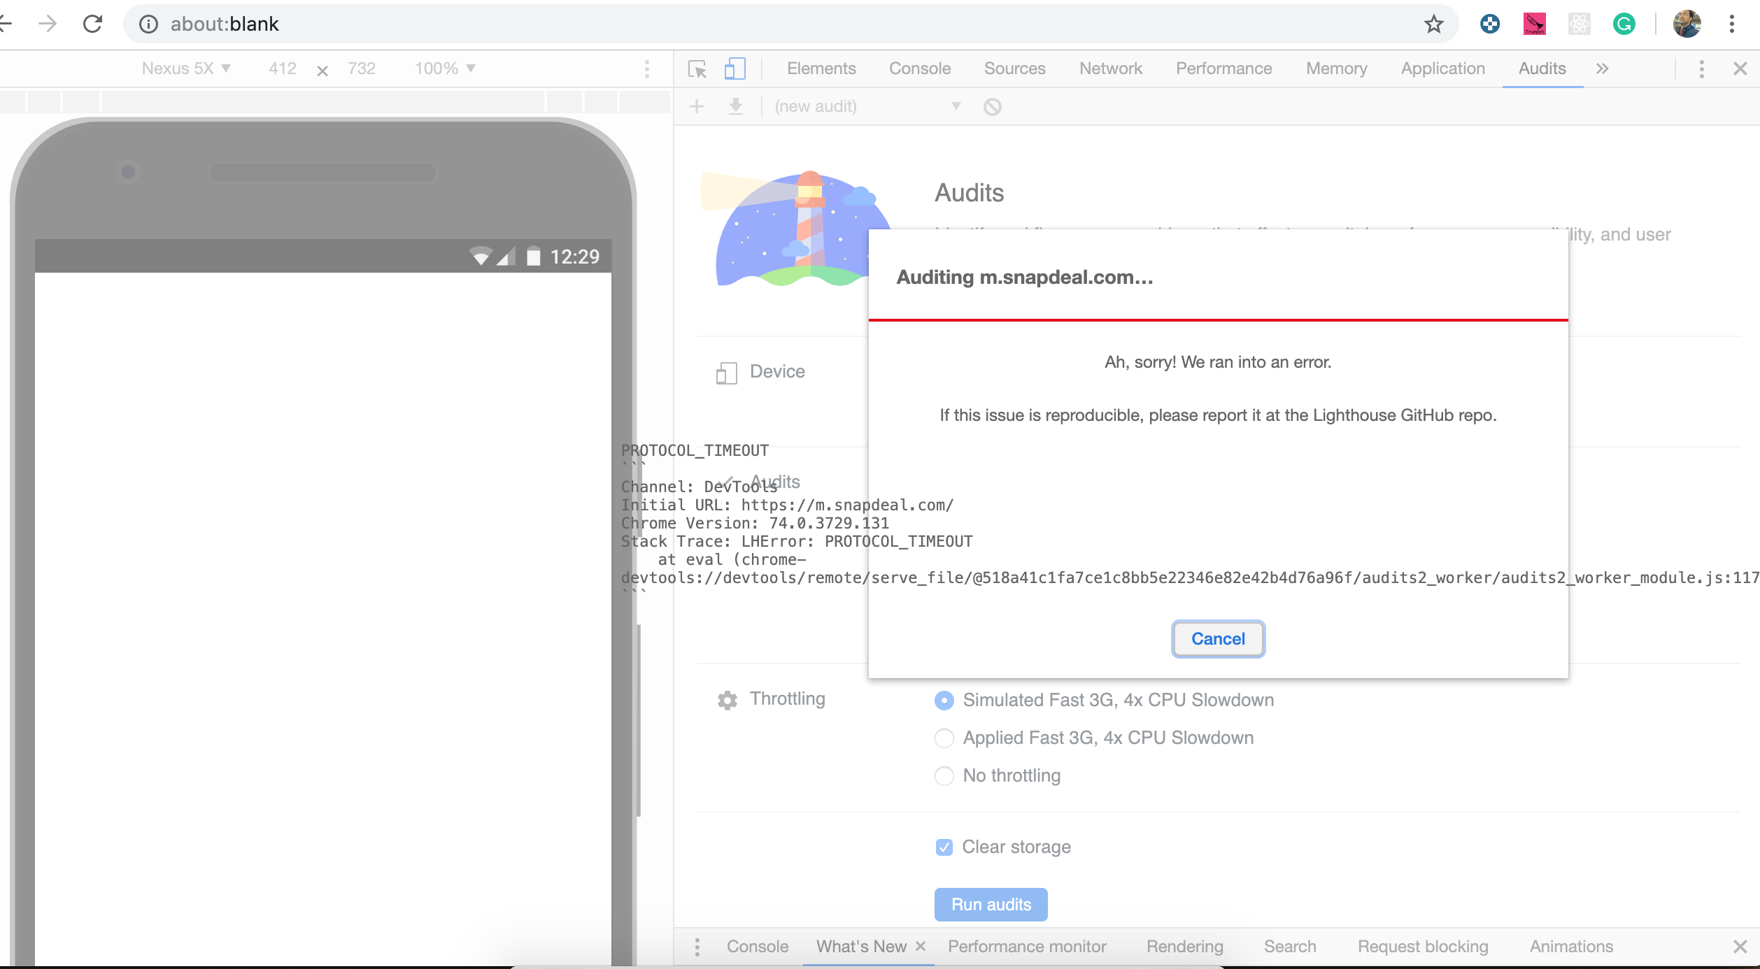The image size is (1760, 969).
Task: Select the No throttling option
Action: [x=944, y=775]
